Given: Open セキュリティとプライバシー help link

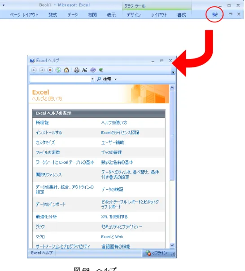Looking at the screenshot, I should (122, 227).
